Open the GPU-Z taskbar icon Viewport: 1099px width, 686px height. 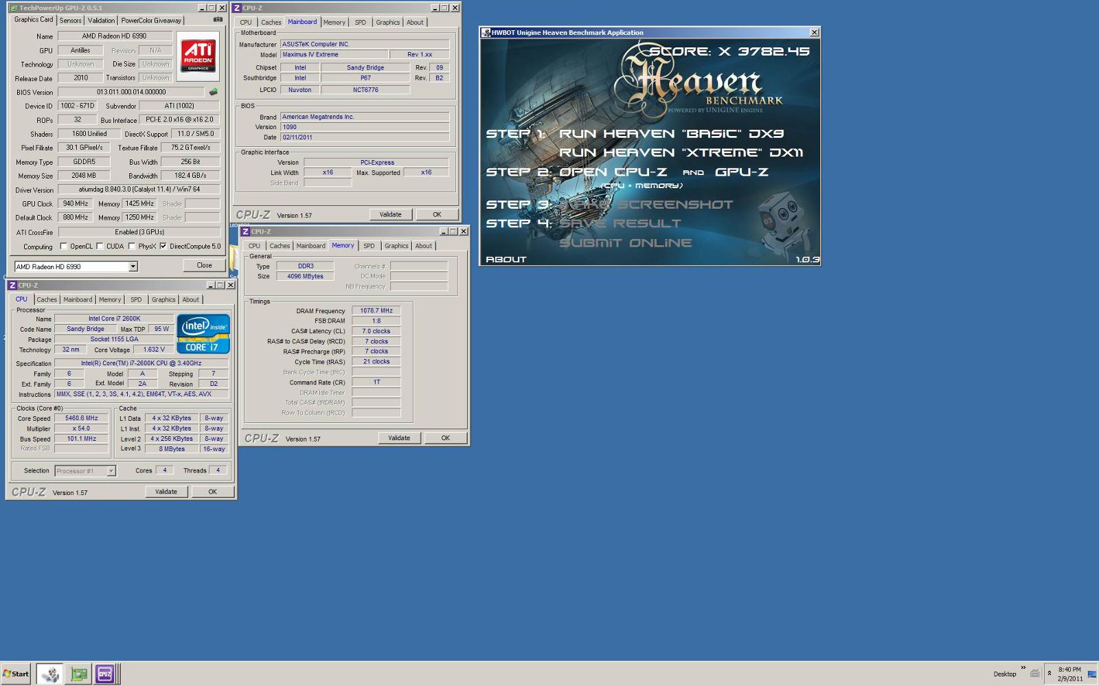pos(79,674)
